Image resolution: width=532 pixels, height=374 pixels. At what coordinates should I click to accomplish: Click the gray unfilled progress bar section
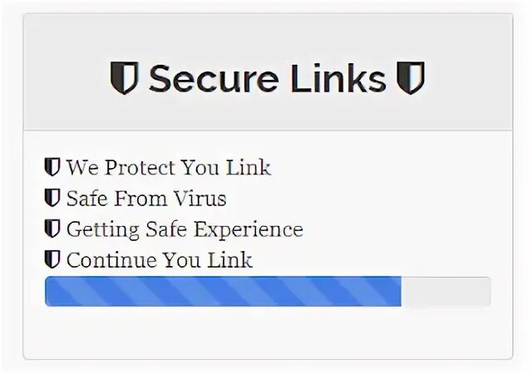click(x=446, y=291)
